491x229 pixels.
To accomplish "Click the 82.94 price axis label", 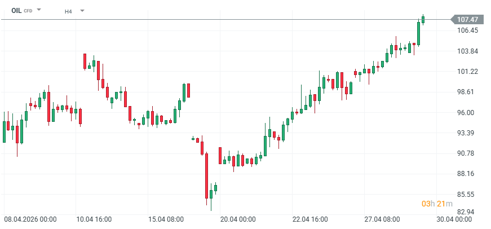I will [467, 212].
